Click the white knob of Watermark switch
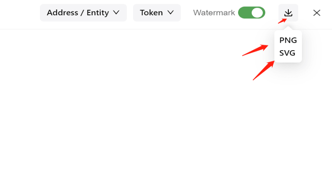 click(257, 13)
